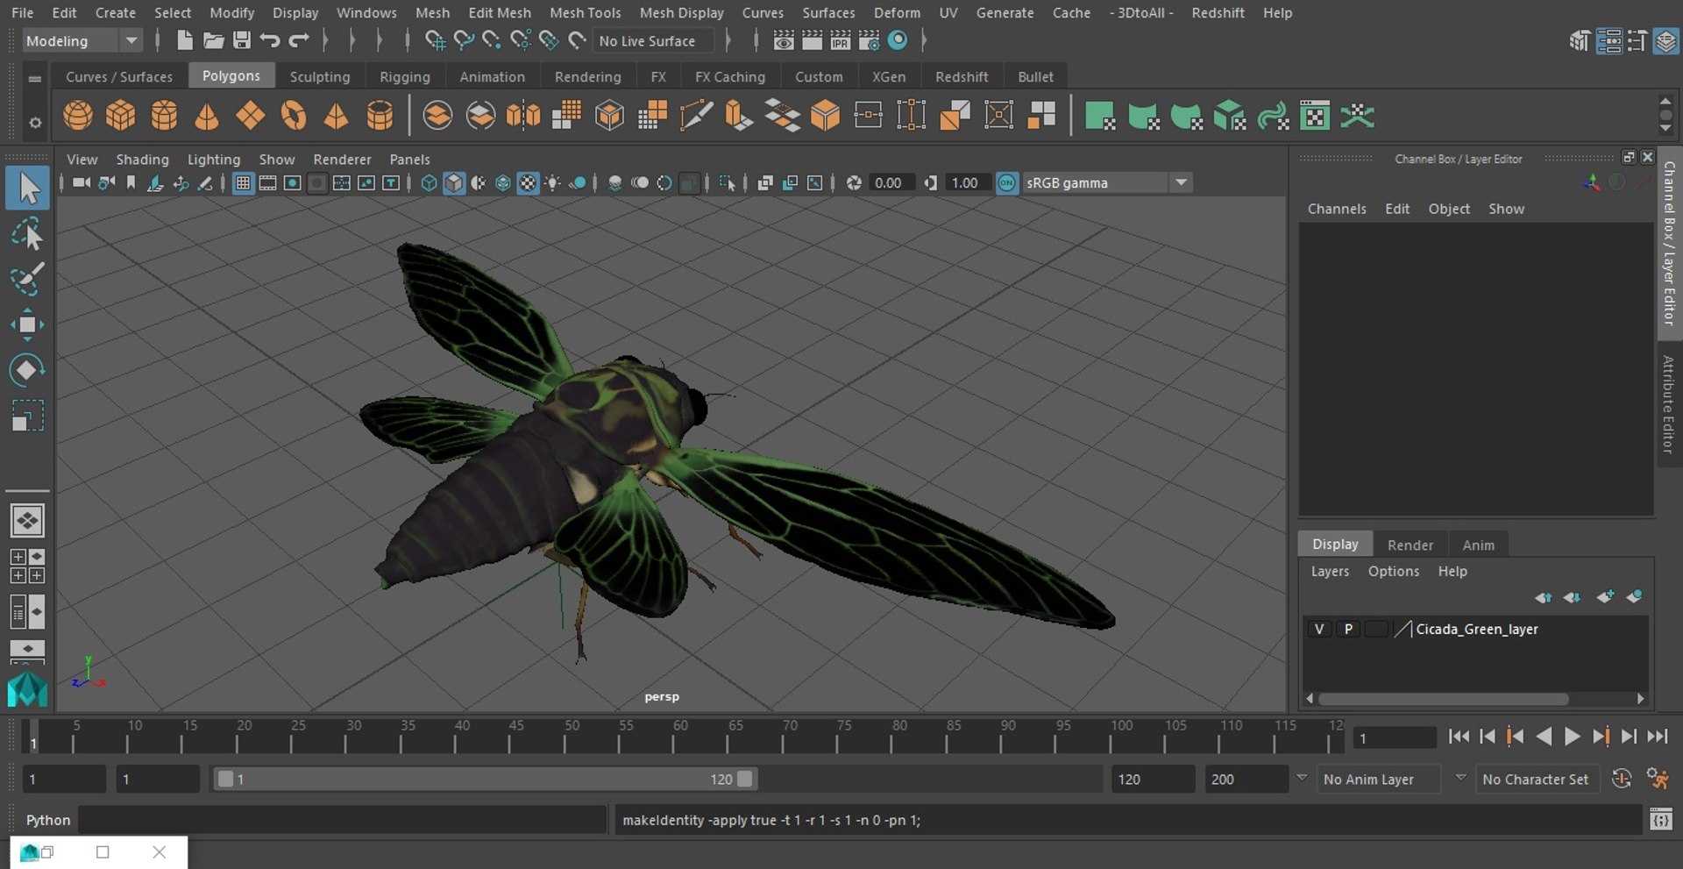Activate the Lasso select tool

[27, 234]
